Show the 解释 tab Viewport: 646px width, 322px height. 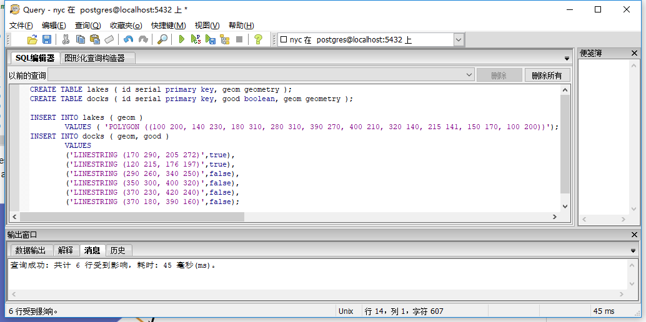tap(66, 250)
